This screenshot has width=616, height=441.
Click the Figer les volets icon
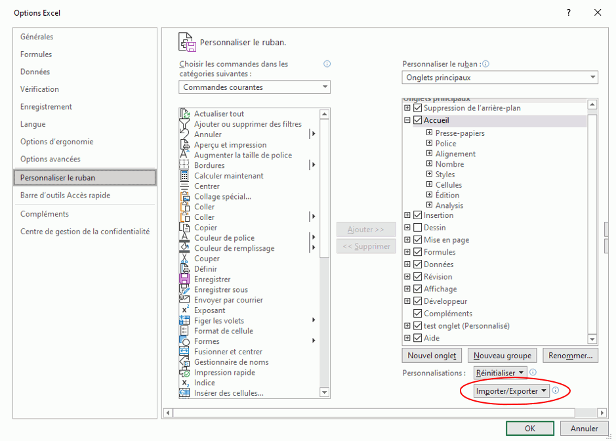click(x=184, y=320)
